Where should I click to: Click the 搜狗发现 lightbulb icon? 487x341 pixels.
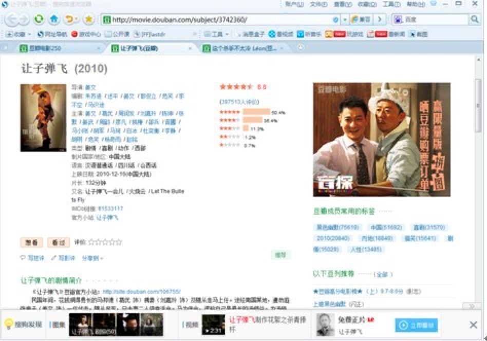point(9,324)
